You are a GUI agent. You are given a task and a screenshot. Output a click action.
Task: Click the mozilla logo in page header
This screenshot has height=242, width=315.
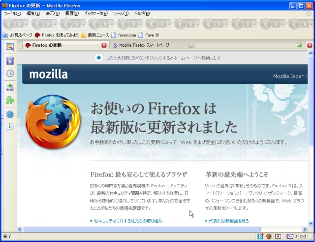48,74
